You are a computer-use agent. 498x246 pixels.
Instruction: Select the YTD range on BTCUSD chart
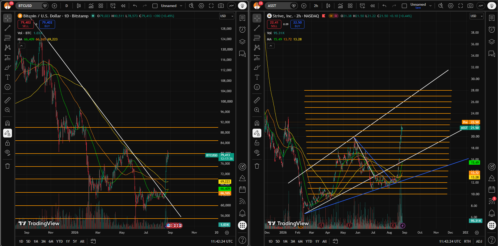tap(59, 241)
